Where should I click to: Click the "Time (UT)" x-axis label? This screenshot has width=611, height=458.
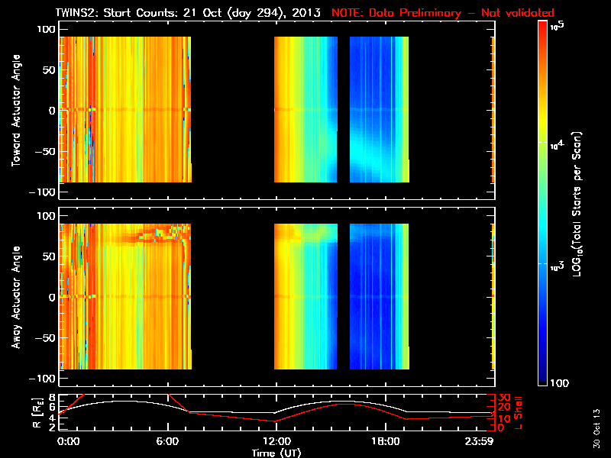coord(276,453)
